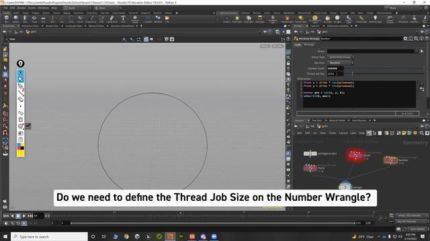Open the File menu
This screenshot has height=241, width=430.
5,8
